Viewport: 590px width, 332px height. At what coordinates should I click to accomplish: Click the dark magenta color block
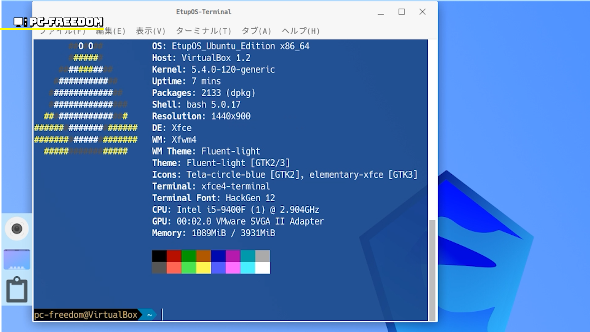233,256
